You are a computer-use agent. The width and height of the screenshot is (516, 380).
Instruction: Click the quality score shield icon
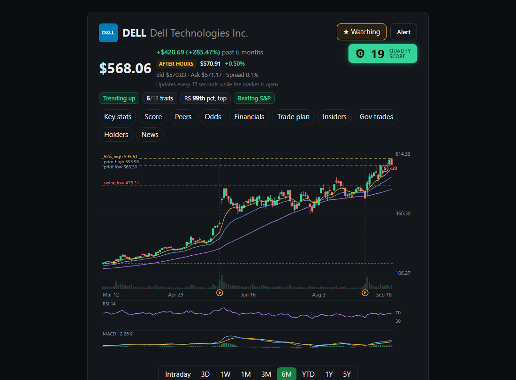pyautogui.click(x=360, y=53)
